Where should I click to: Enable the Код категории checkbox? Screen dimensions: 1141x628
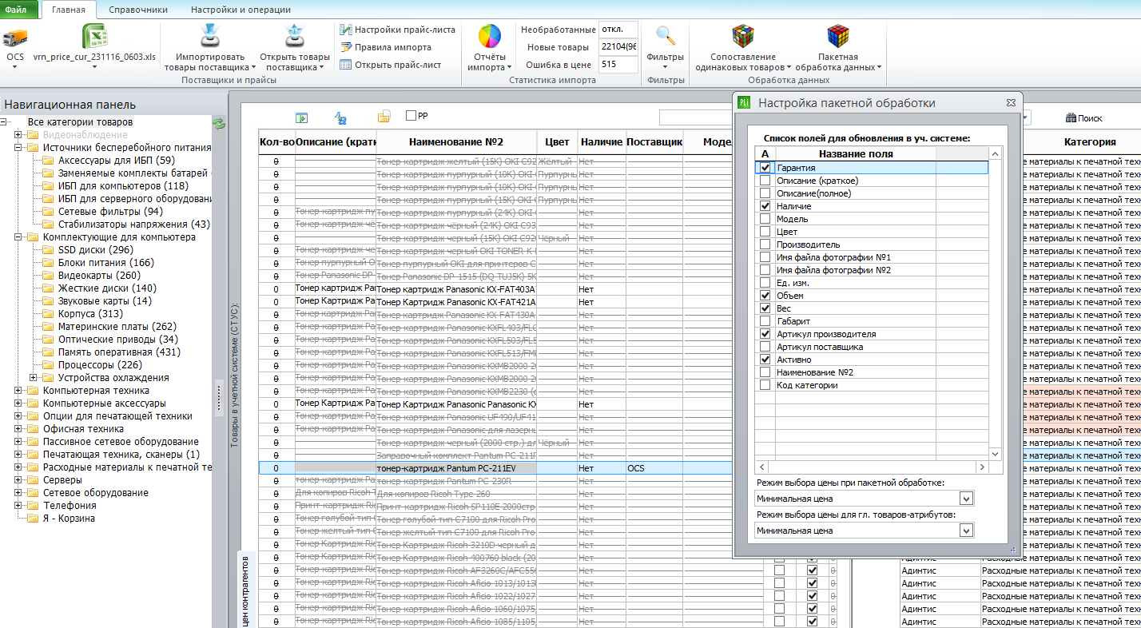tap(765, 385)
